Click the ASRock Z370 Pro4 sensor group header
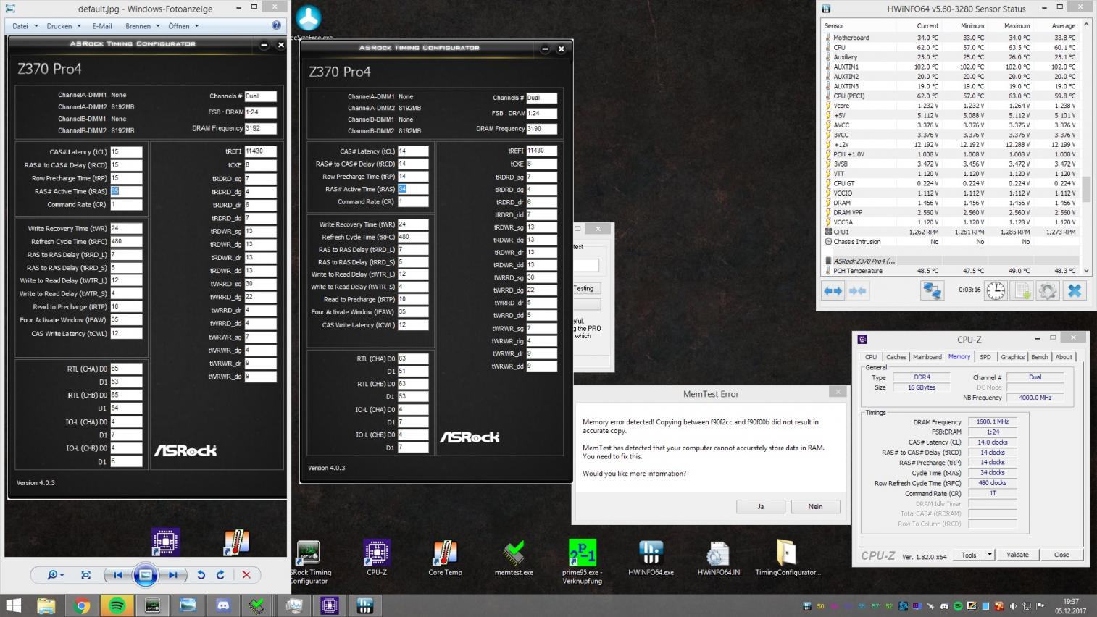Viewport: 1097px width, 617px height. point(951,261)
